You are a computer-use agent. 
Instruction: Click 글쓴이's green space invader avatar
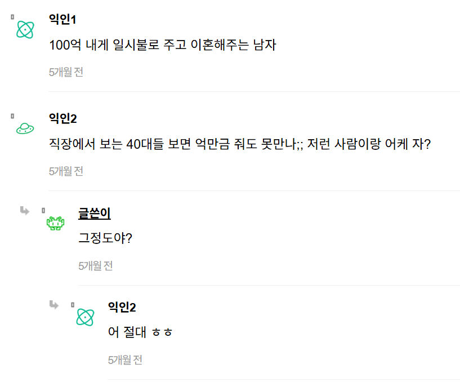(x=55, y=224)
